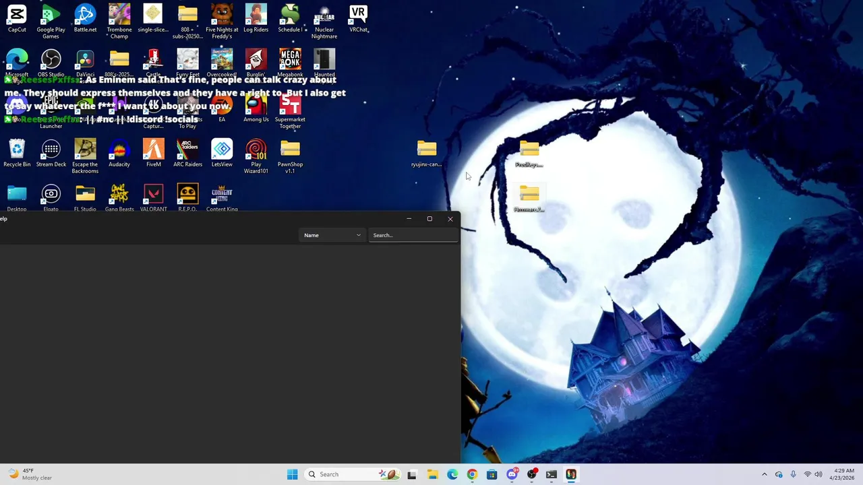Open the DaVinci Resolve desktop icon

(85, 63)
